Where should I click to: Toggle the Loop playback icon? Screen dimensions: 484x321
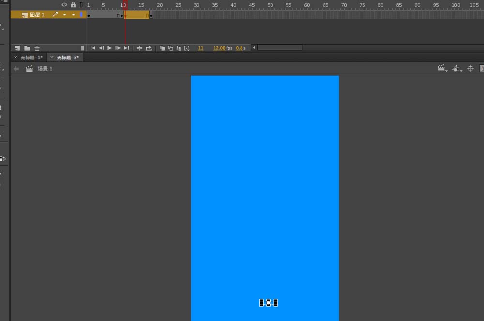click(149, 48)
